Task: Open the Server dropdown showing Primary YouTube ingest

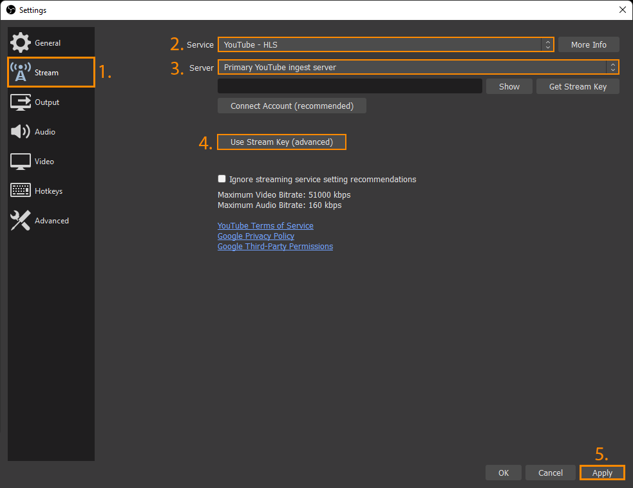Action: pos(418,67)
